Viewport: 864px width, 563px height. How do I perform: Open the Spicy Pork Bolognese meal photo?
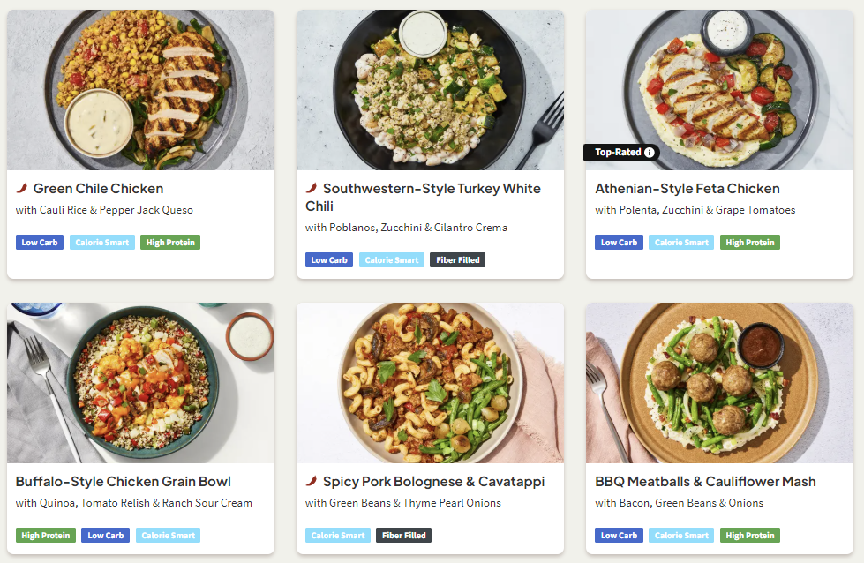(x=430, y=382)
